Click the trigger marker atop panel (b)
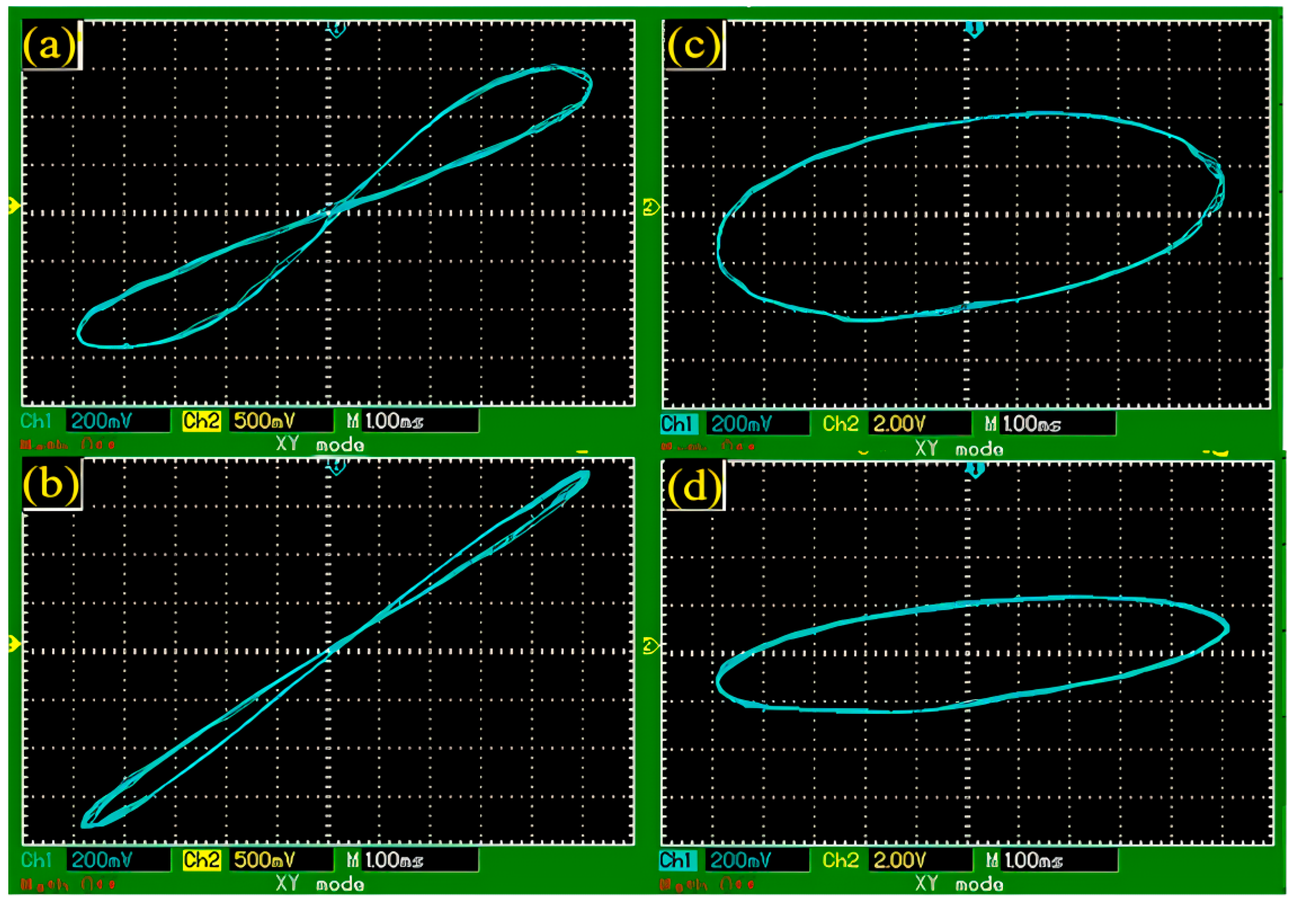1297x904 pixels. point(337,467)
